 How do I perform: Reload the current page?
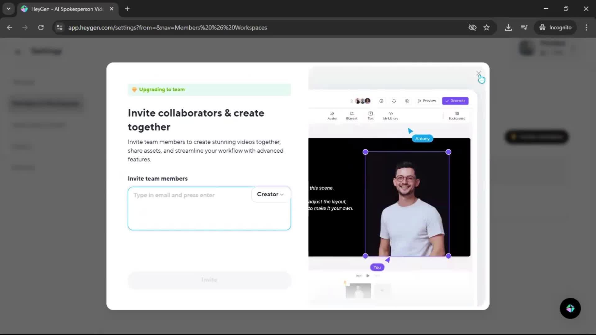pyautogui.click(x=41, y=28)
